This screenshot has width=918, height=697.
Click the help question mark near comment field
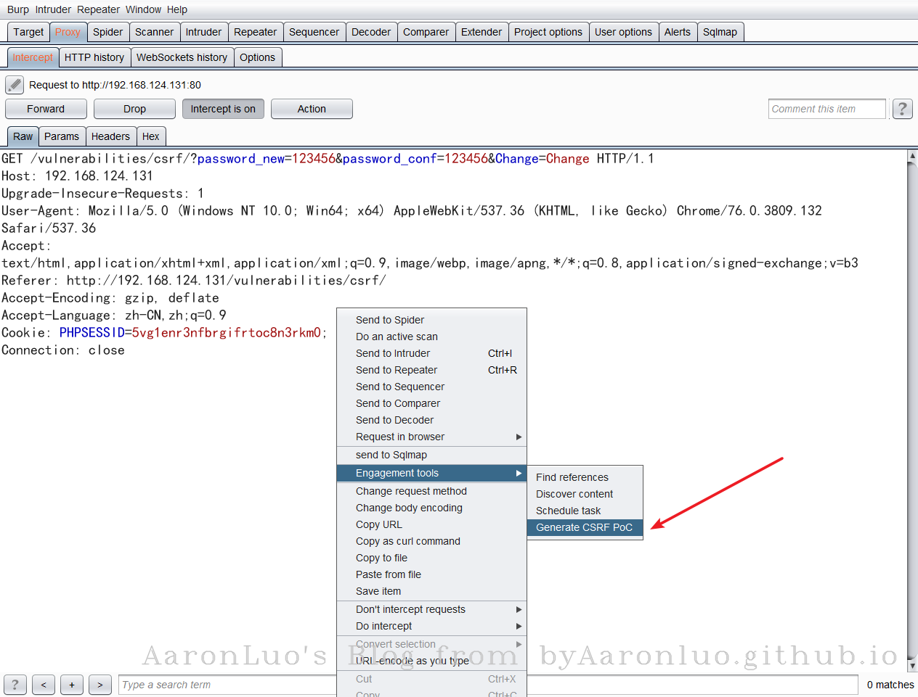point(902,109)
